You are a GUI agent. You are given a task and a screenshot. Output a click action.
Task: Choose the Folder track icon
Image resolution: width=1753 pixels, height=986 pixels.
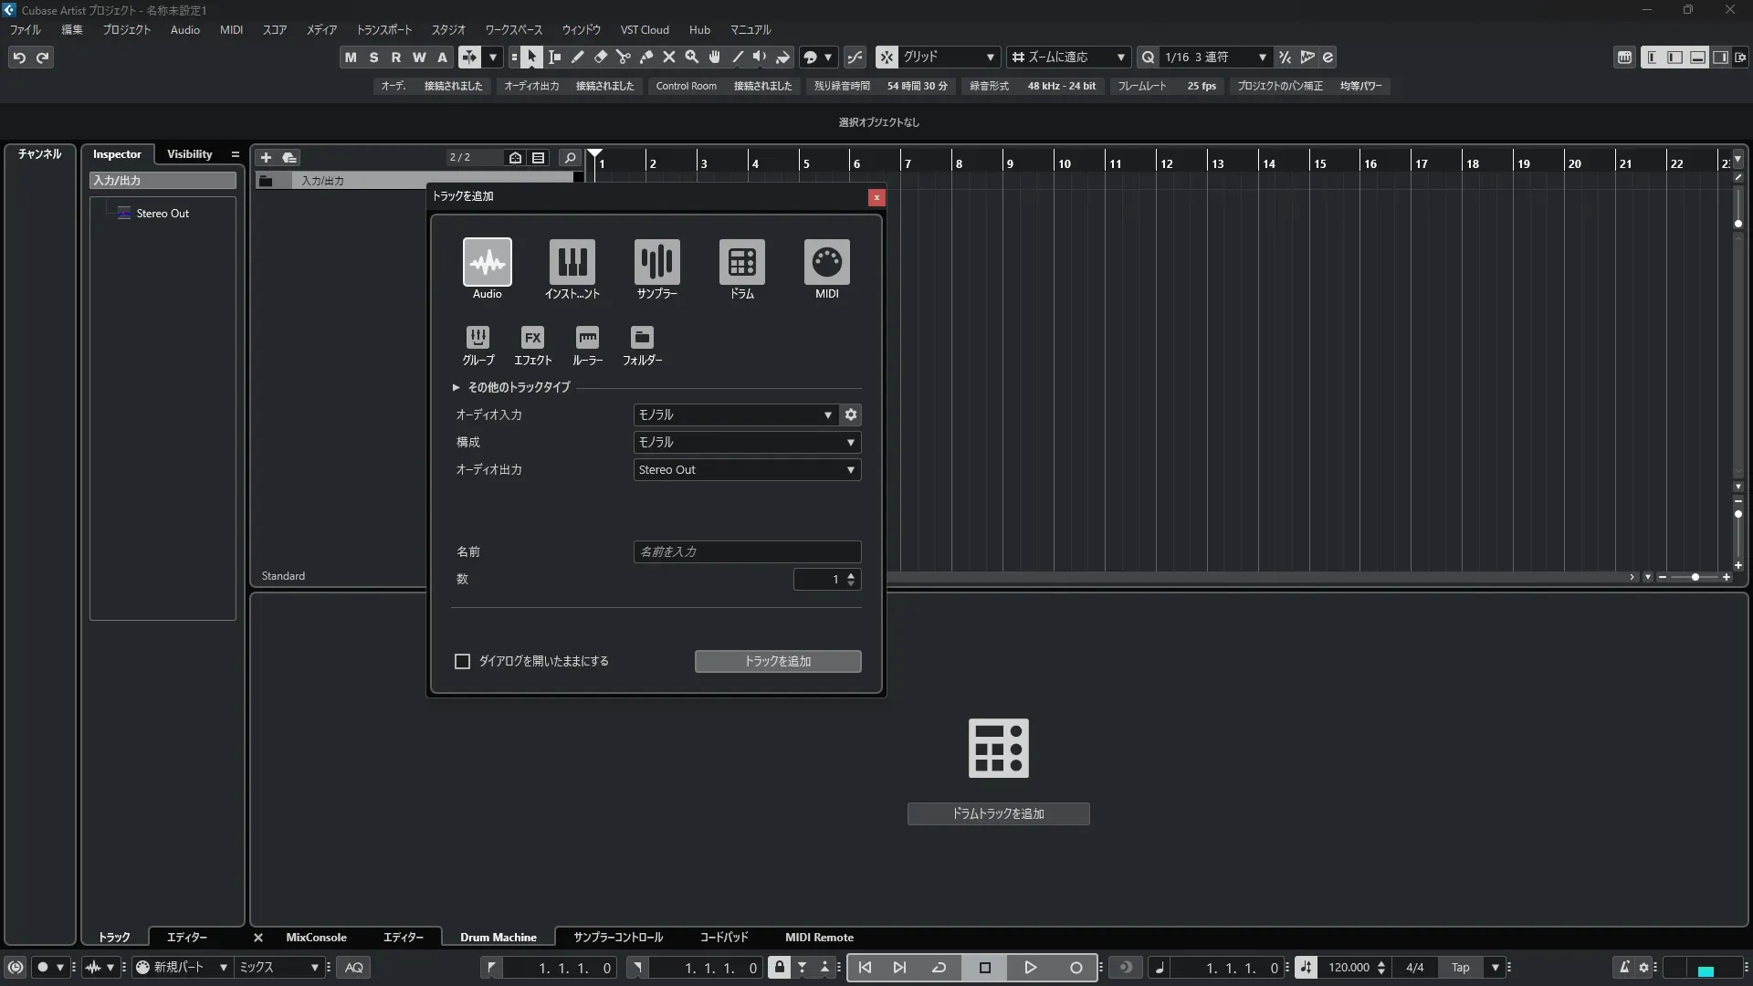click(x=642, y=338)
